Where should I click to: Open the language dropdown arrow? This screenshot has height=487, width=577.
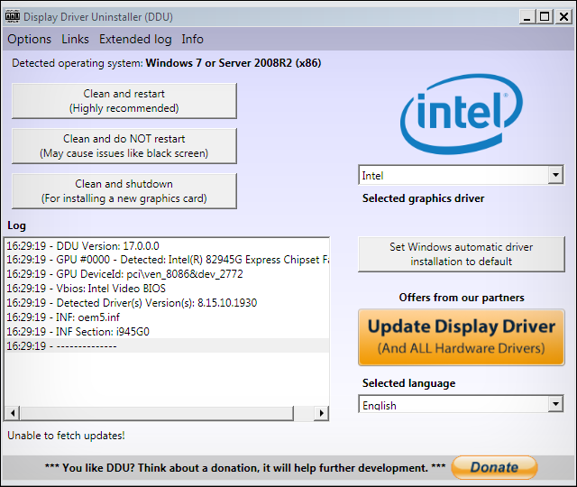coord(555,404)
